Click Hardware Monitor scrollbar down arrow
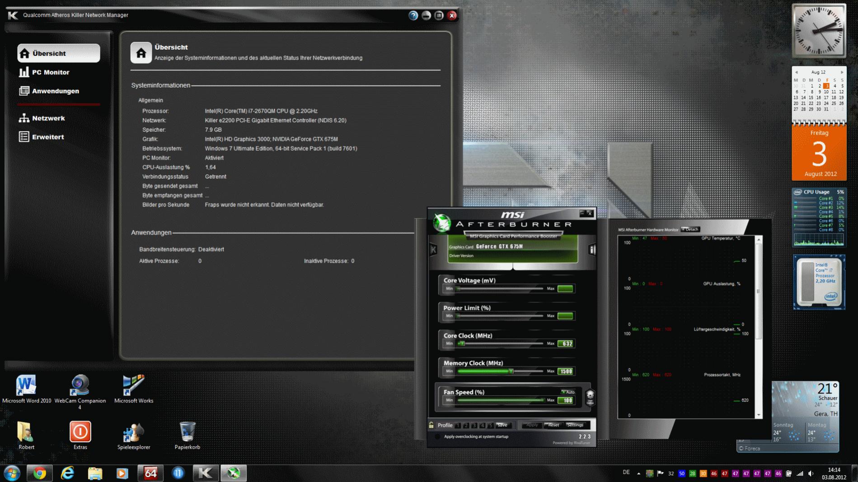Screen dimensions: 858x482 pyautogui.click(x=759, y=415)
